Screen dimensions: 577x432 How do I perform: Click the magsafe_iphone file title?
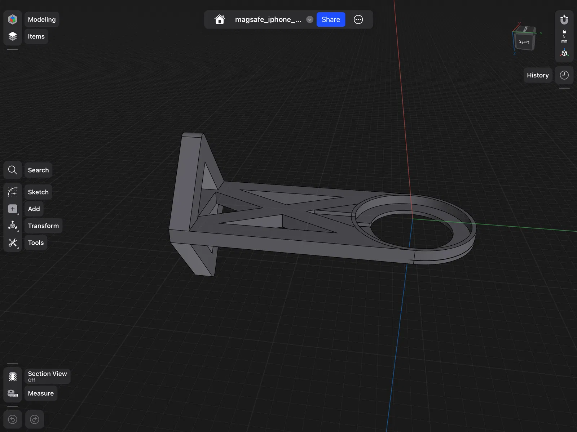coord(268,19)
